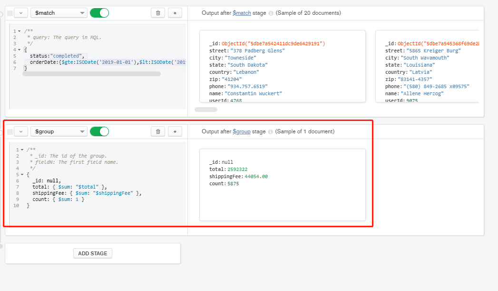
Task: Fold comment block at line 1 in $match editor
Action: (20, 31)
